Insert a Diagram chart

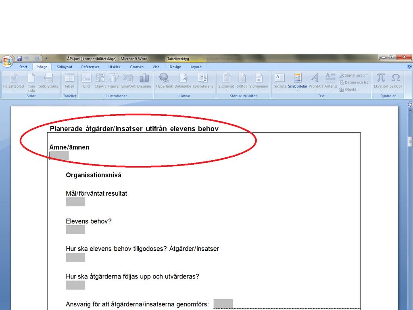[144, 81]
